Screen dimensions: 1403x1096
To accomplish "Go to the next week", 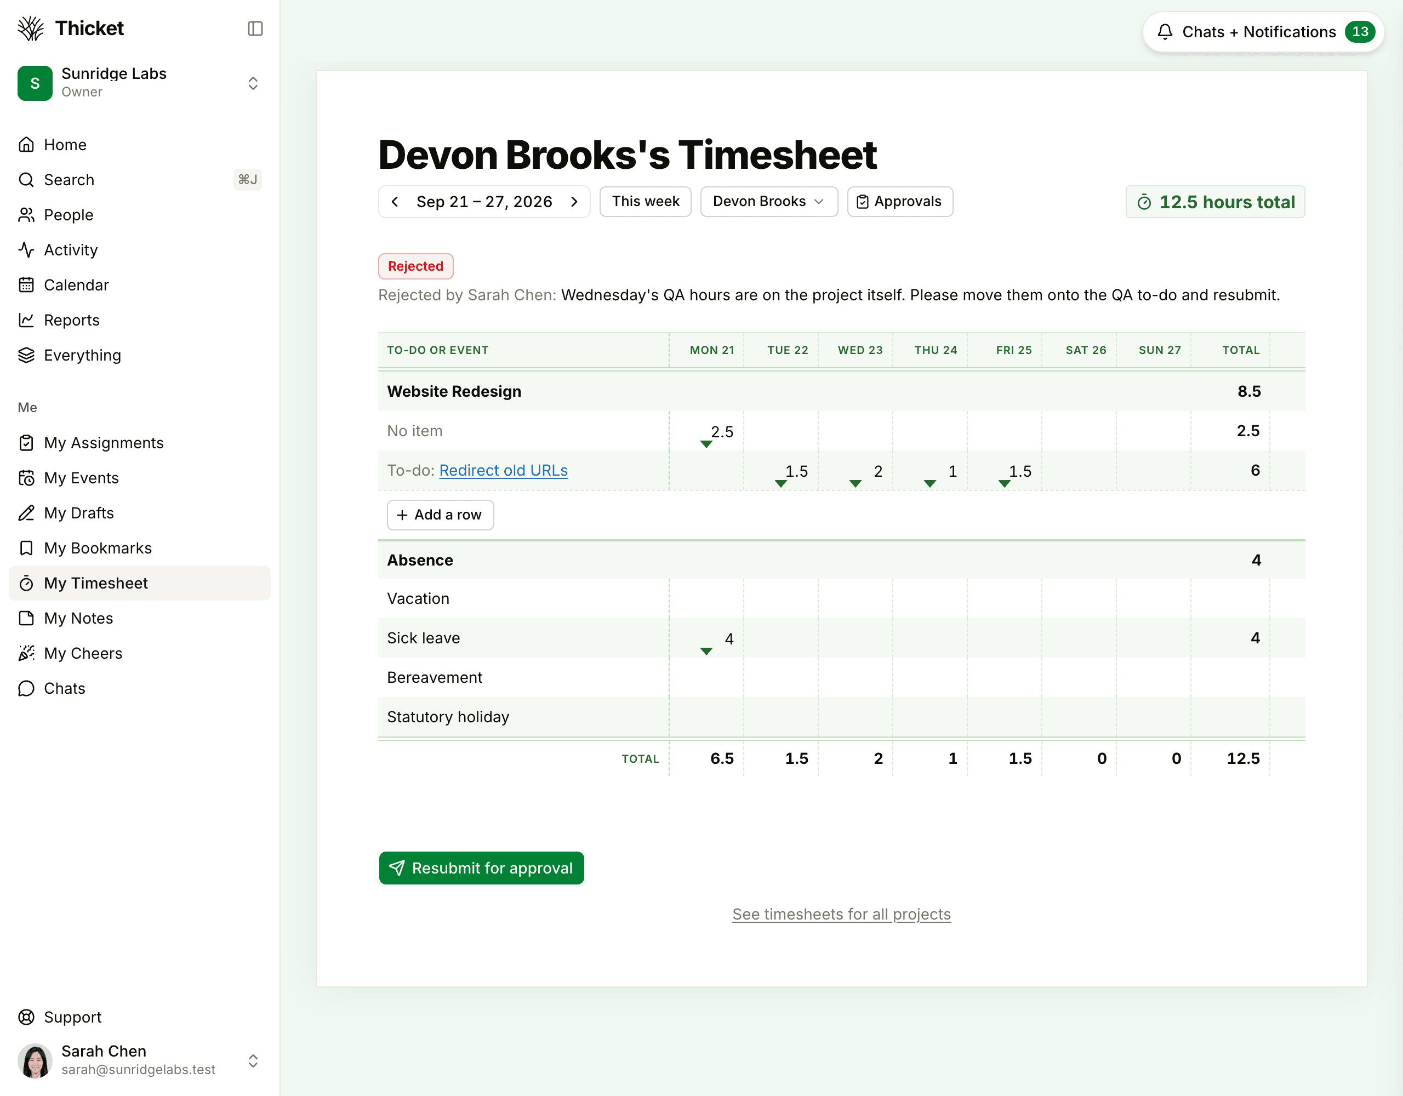I will coord(574,202).
